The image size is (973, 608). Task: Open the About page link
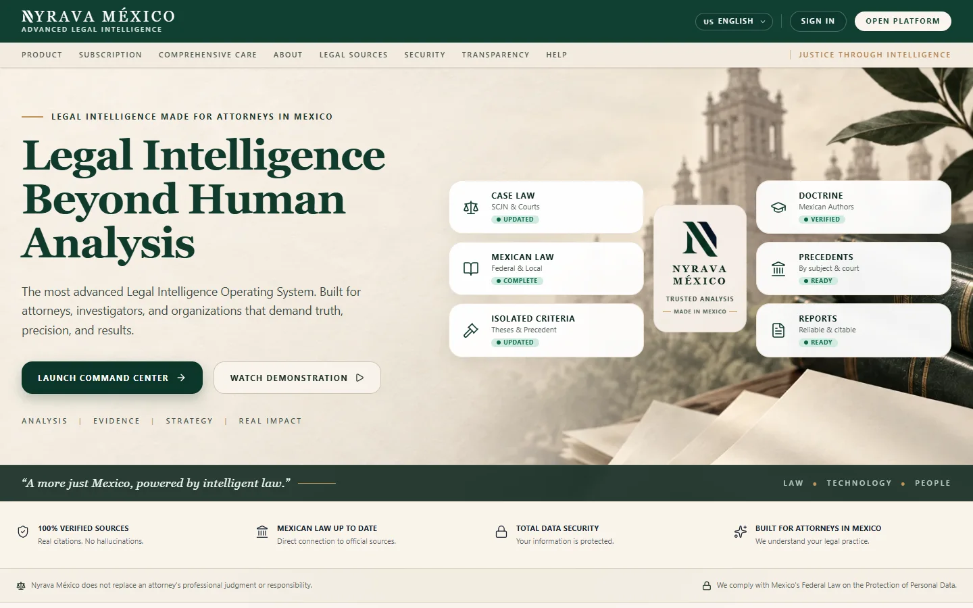click(288, 55)
